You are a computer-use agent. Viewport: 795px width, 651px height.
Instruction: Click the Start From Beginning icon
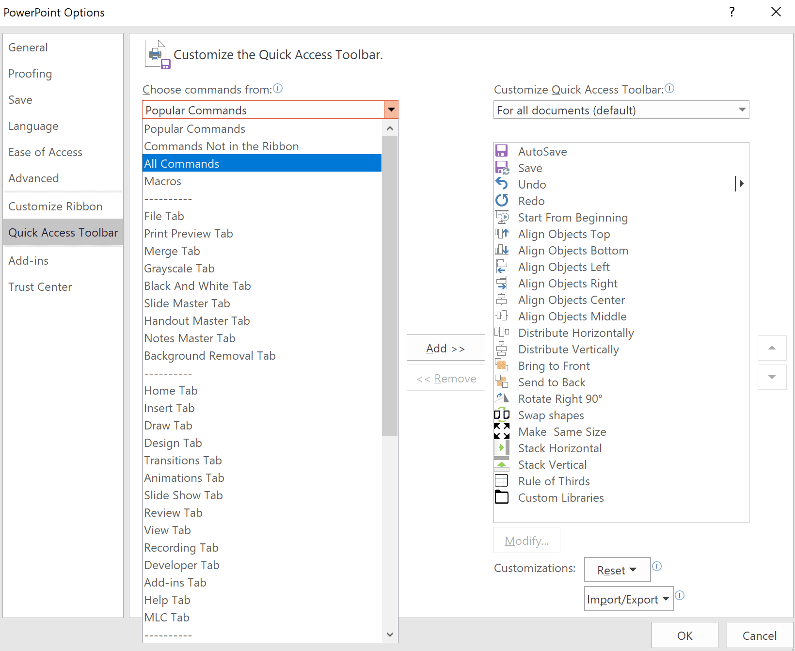point(502,217)
